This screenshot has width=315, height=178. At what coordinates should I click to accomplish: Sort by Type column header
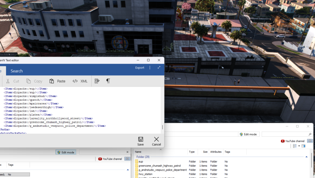coord(192,152)
